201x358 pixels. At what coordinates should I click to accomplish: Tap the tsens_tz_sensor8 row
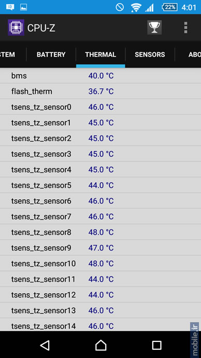101,232
